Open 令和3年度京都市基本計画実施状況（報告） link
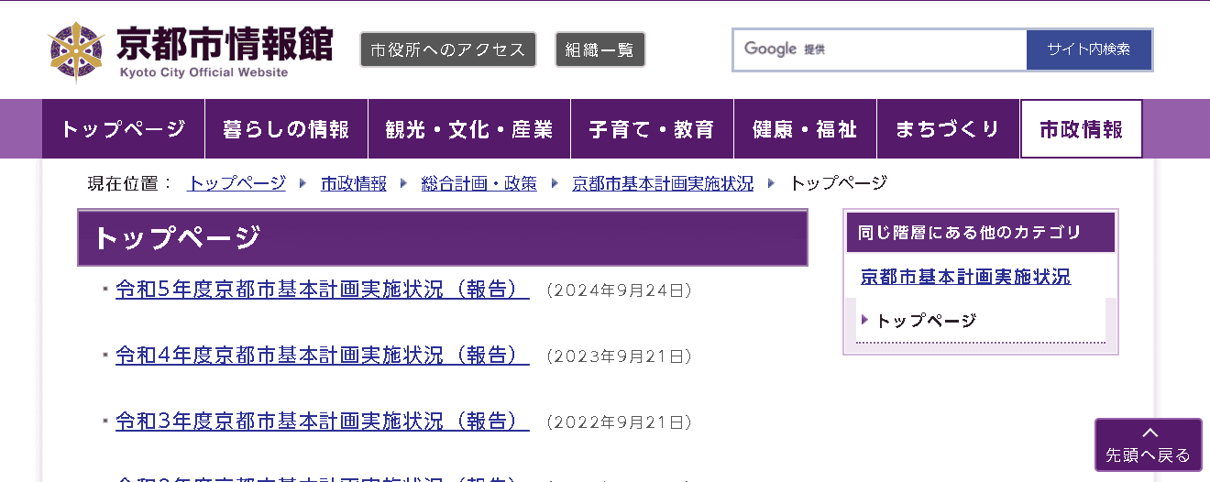Viewport: 1210px width, 482px height. click(323, 422)
